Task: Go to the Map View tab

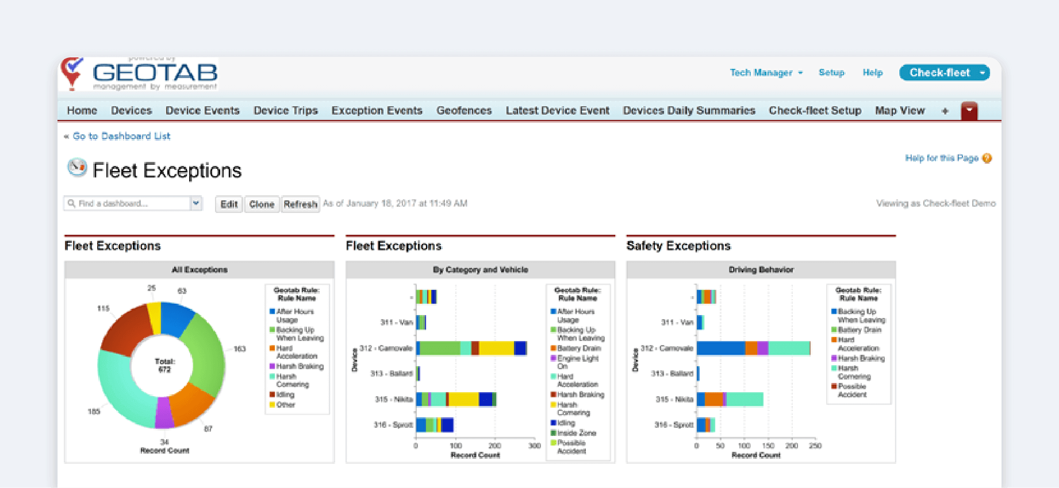Action: (900, 111)
